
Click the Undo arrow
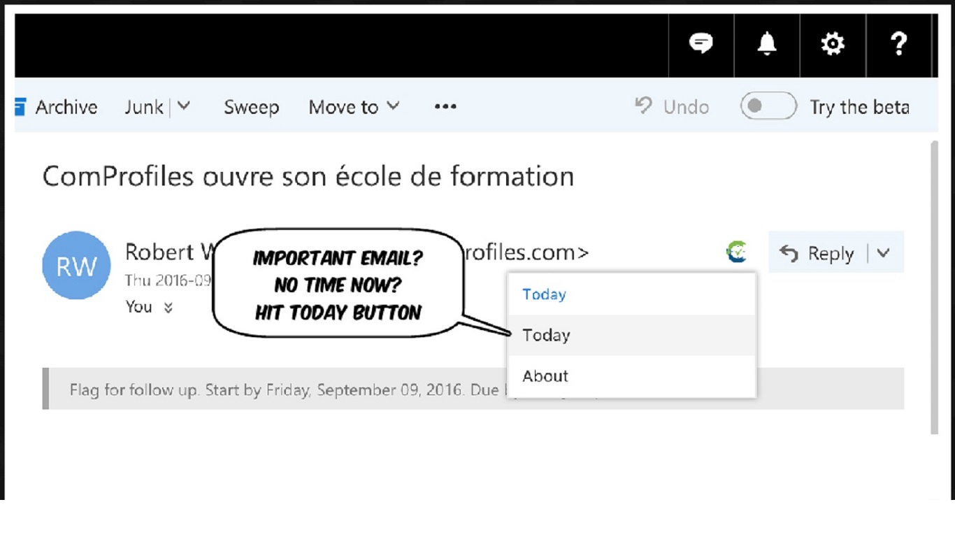click(x=642, y=106)
